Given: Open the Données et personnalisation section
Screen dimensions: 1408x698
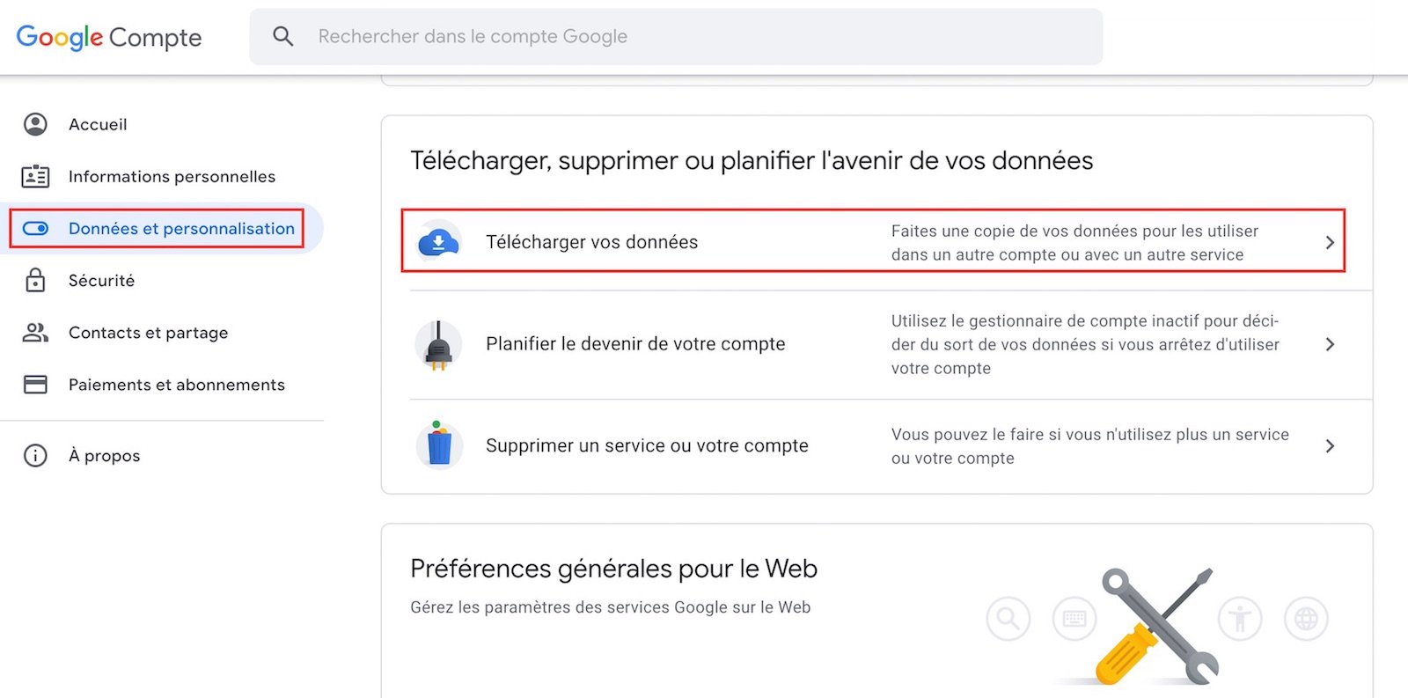Looking at the screenshot, I should (x=181, y=228).
